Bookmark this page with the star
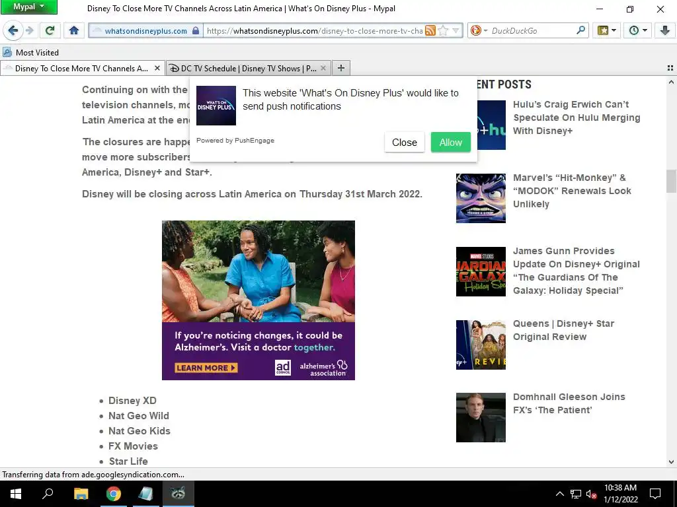This screenshot has width=677, height=507. [443, 30]
